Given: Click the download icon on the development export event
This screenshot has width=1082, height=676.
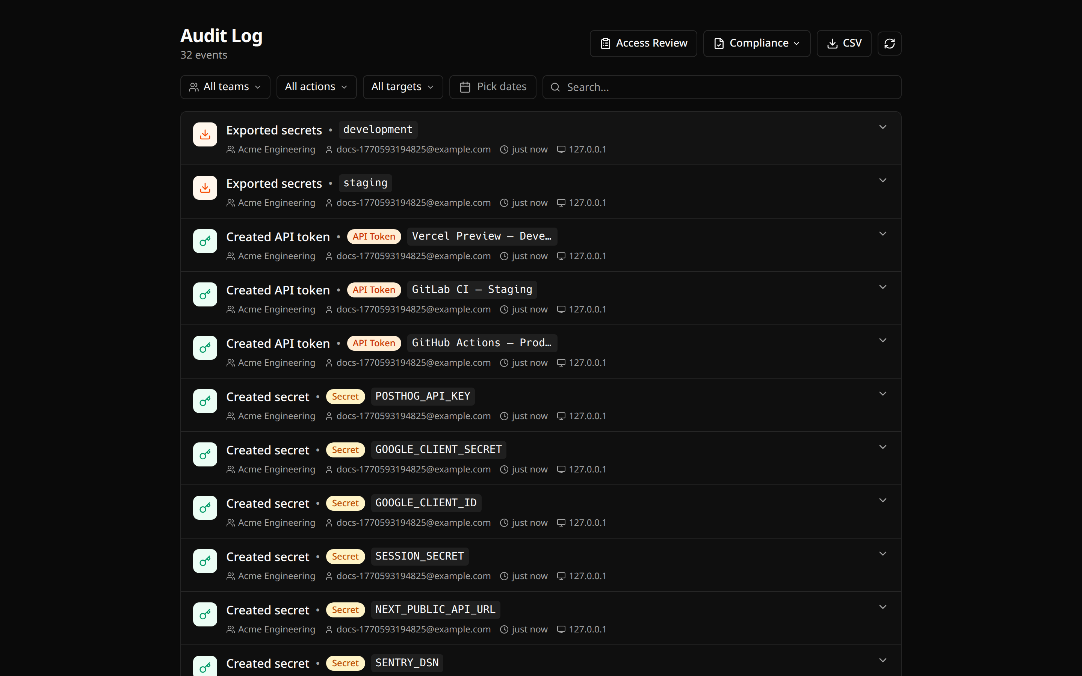Looking at the screenshot, I should [x=204, y=134].
